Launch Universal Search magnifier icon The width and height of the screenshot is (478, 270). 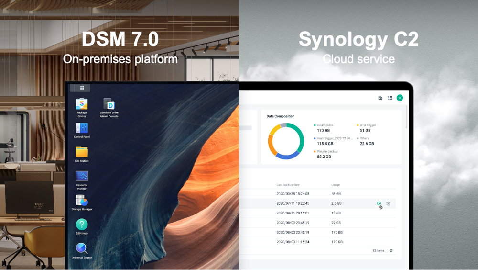81,248
